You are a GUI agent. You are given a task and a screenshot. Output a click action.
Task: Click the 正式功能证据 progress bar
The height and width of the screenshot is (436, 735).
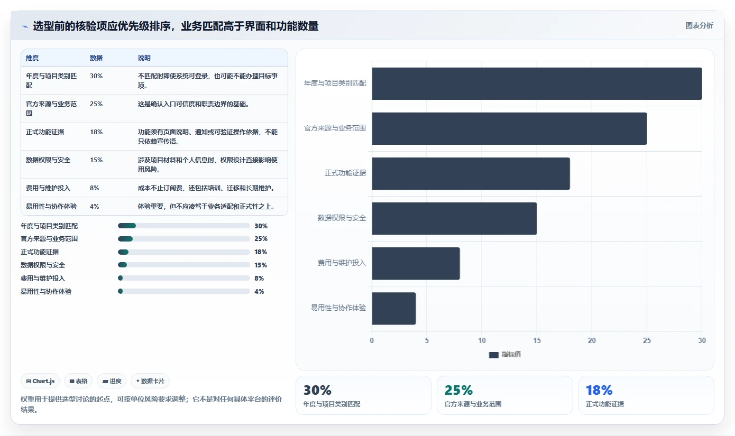[183, 252]
